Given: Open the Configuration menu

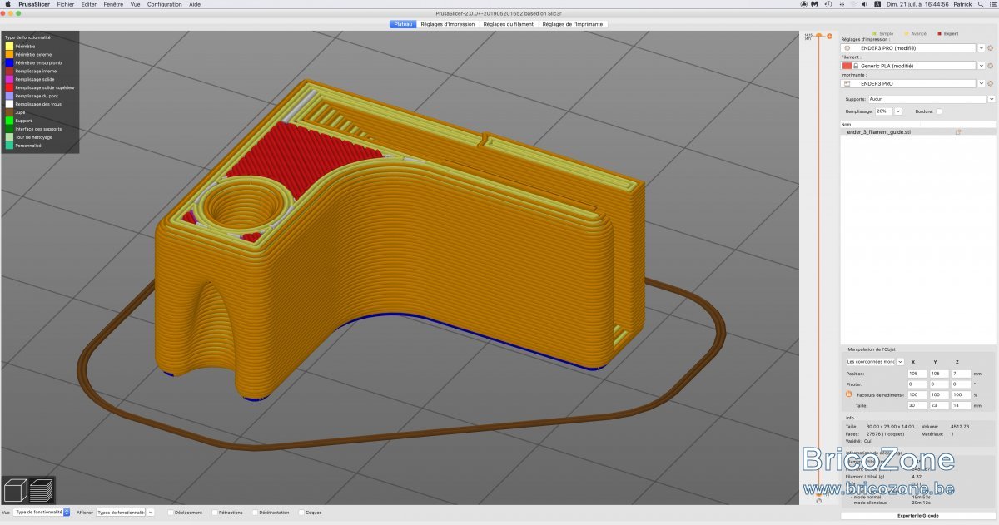Looking at the screenshot, I should pyautogui.click(x=165, y=4).
